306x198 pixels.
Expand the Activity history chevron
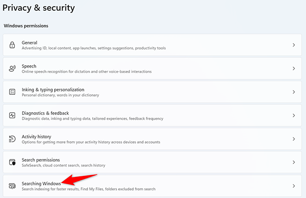tap(293, 139)
